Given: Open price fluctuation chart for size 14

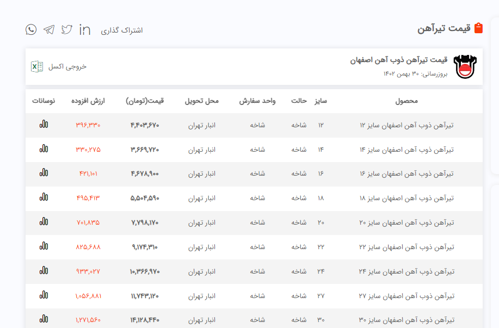Looking at the screenshot, I should point(44,149).
